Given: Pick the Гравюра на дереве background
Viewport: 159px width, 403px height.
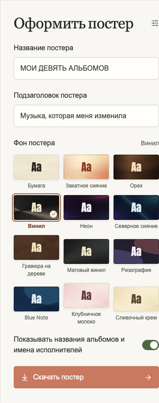Looking at the screenshot, I should 36,247.
